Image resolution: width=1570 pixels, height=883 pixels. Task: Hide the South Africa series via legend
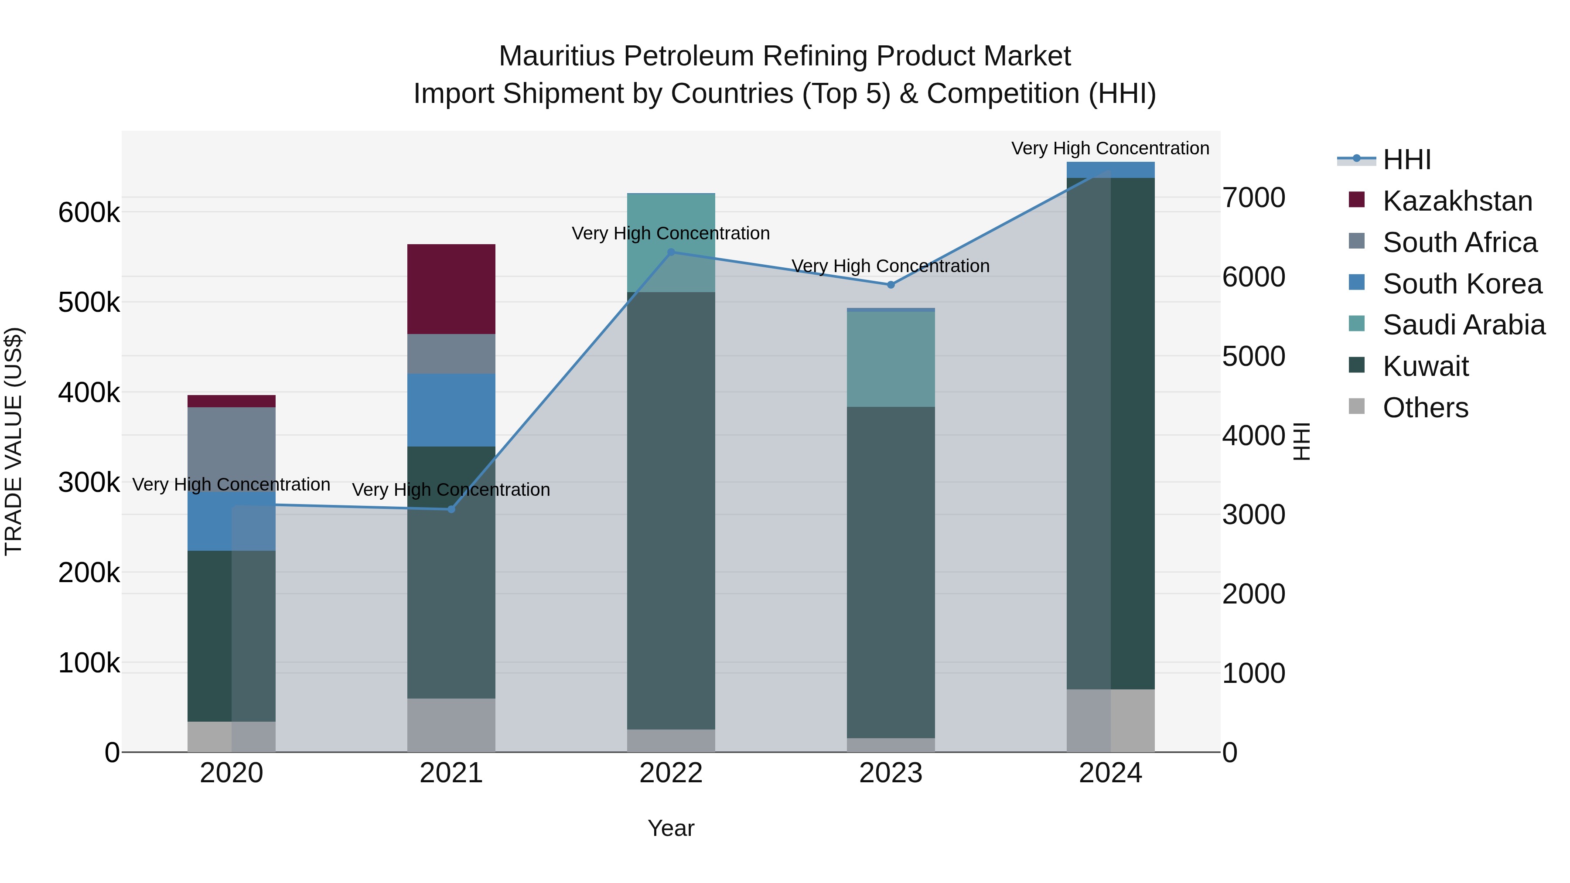(x=1443, y=242)
